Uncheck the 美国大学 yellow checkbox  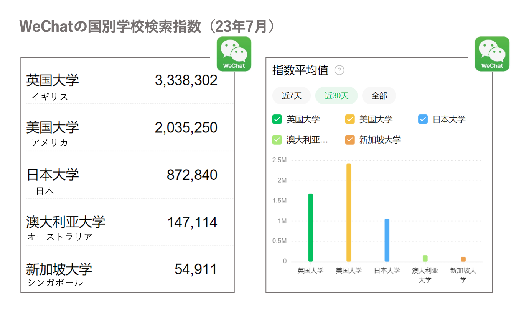(x=350, y=119)
